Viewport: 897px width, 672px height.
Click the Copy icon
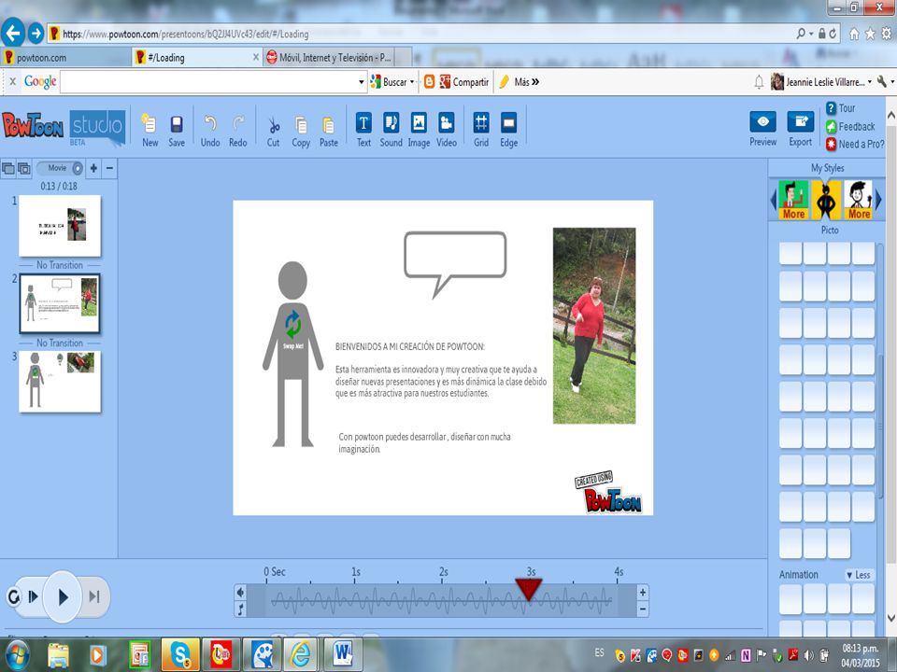click(x=301, y=124)
